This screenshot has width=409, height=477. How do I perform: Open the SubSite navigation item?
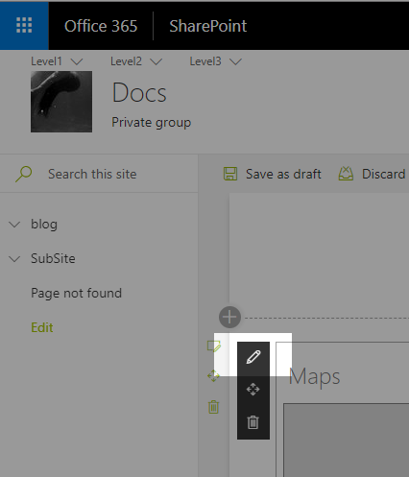point(53,258)
